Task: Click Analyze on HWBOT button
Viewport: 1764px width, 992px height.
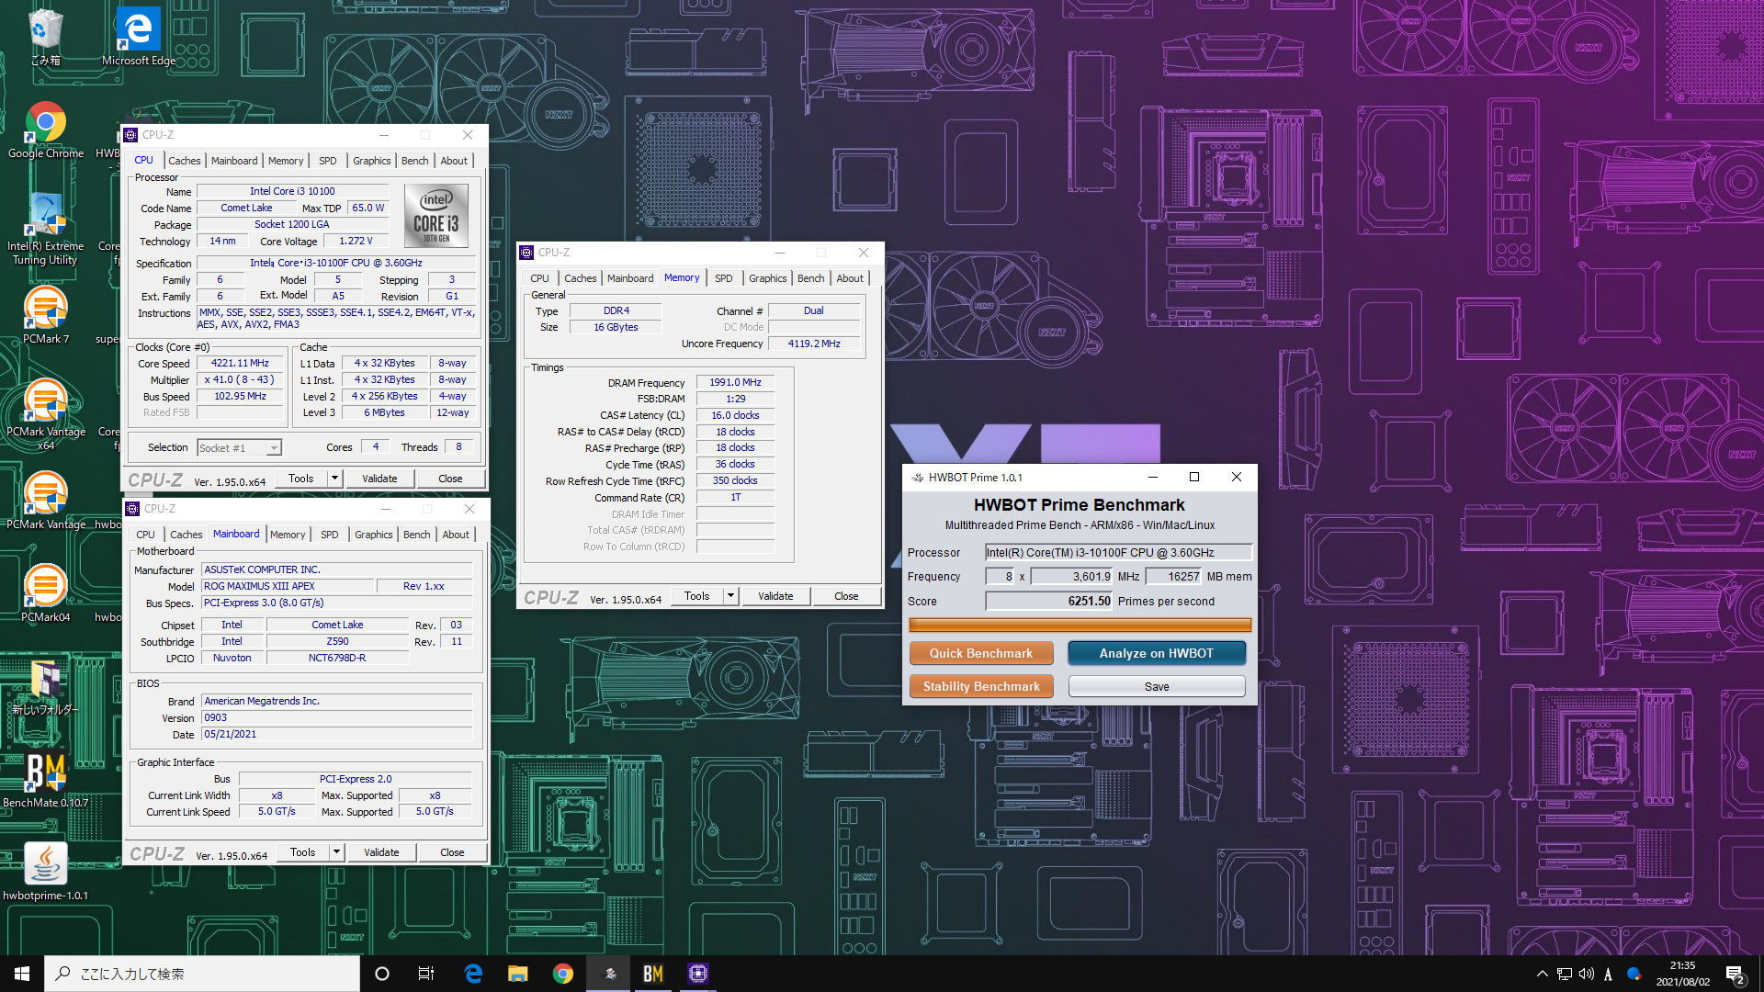Action: coord(1156,653)
